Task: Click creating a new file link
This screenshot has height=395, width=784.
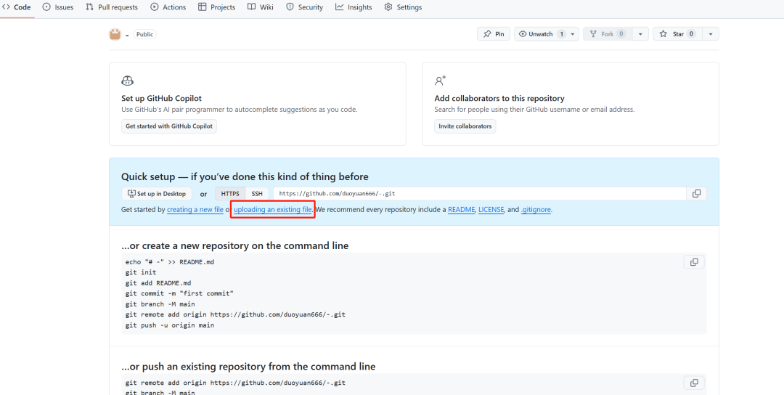Action: click(195, 210)
